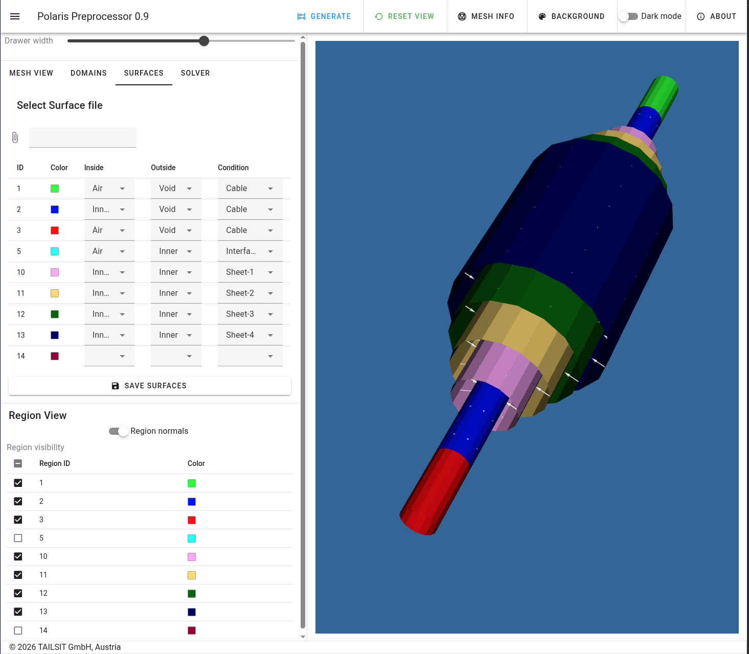Click the Mesh Info icon
Image resolution: width=749 pixels, height=654 pixels.
tap(462, 16)
